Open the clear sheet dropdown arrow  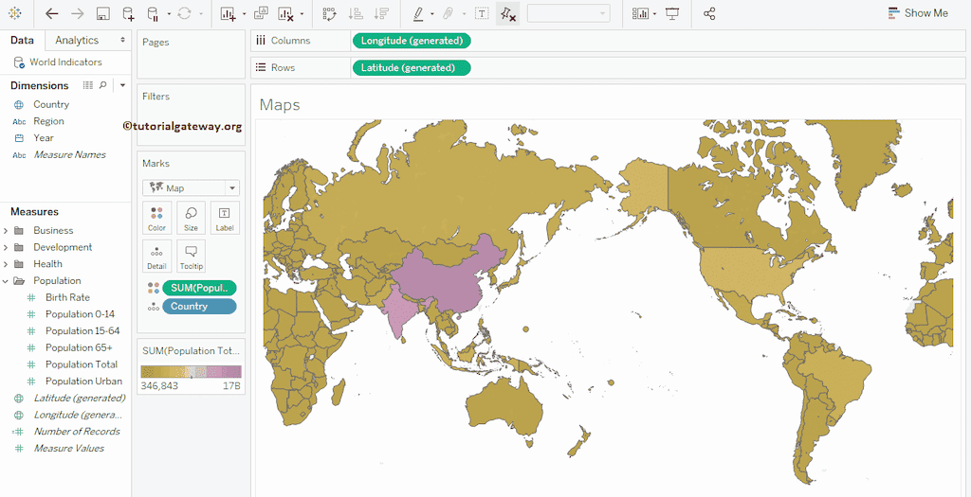tap(302, 13)
